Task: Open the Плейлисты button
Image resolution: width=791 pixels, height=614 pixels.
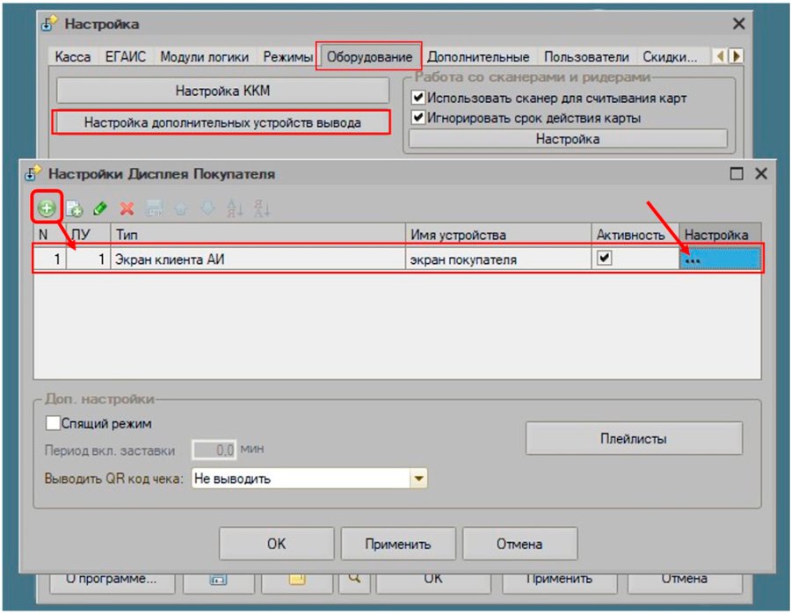Action: point(634,438)
